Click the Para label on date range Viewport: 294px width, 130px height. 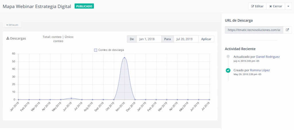[x=167, y=39]
